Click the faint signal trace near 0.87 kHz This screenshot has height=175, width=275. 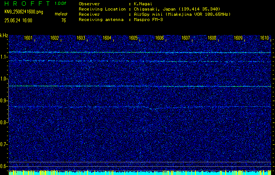(140, 107)
